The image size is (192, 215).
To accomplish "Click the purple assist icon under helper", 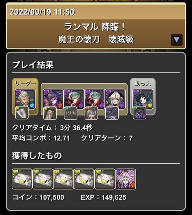I will (x=139, y=113).
